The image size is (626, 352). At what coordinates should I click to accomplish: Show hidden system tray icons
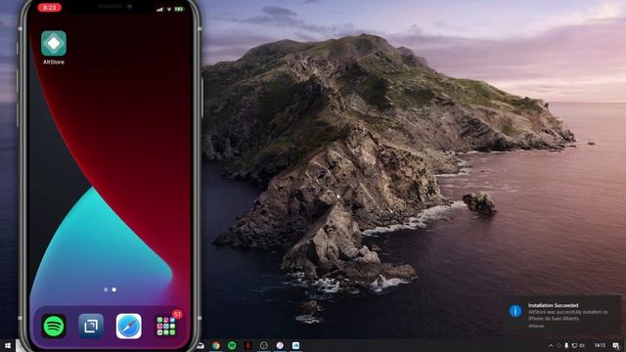pyautogui.click(x=551, y=345)
